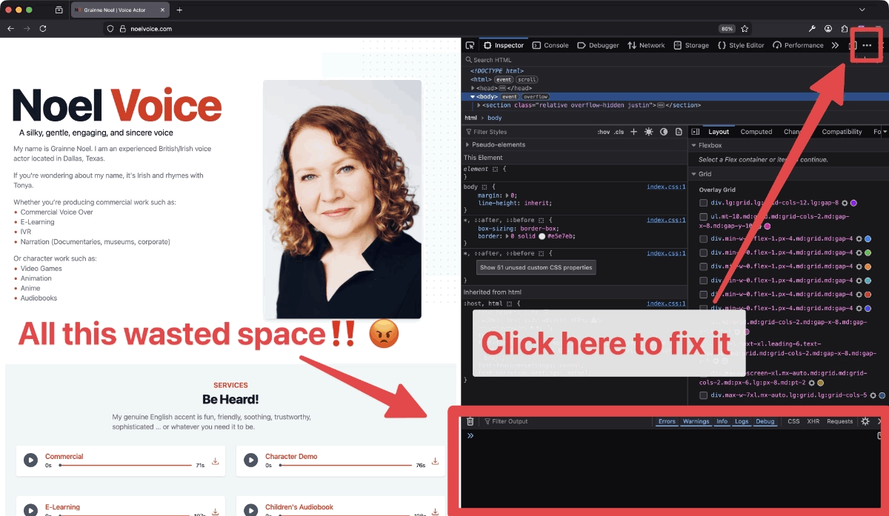This screenshot has width=889, height=516.
Task: Open the console settings gear
Action: tap(865, 420)
